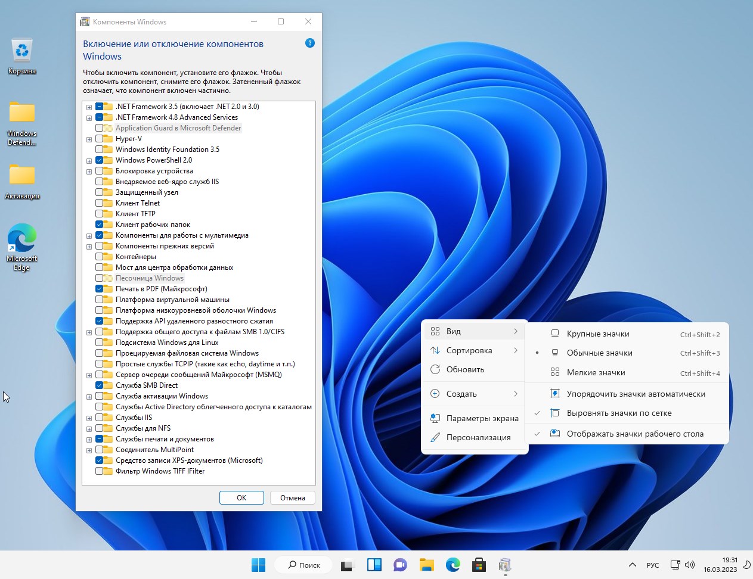Expand the Службы IIS tree node

point(89,418)
